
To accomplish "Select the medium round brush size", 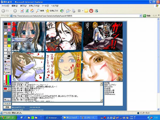I will click(x=9, y=53).
